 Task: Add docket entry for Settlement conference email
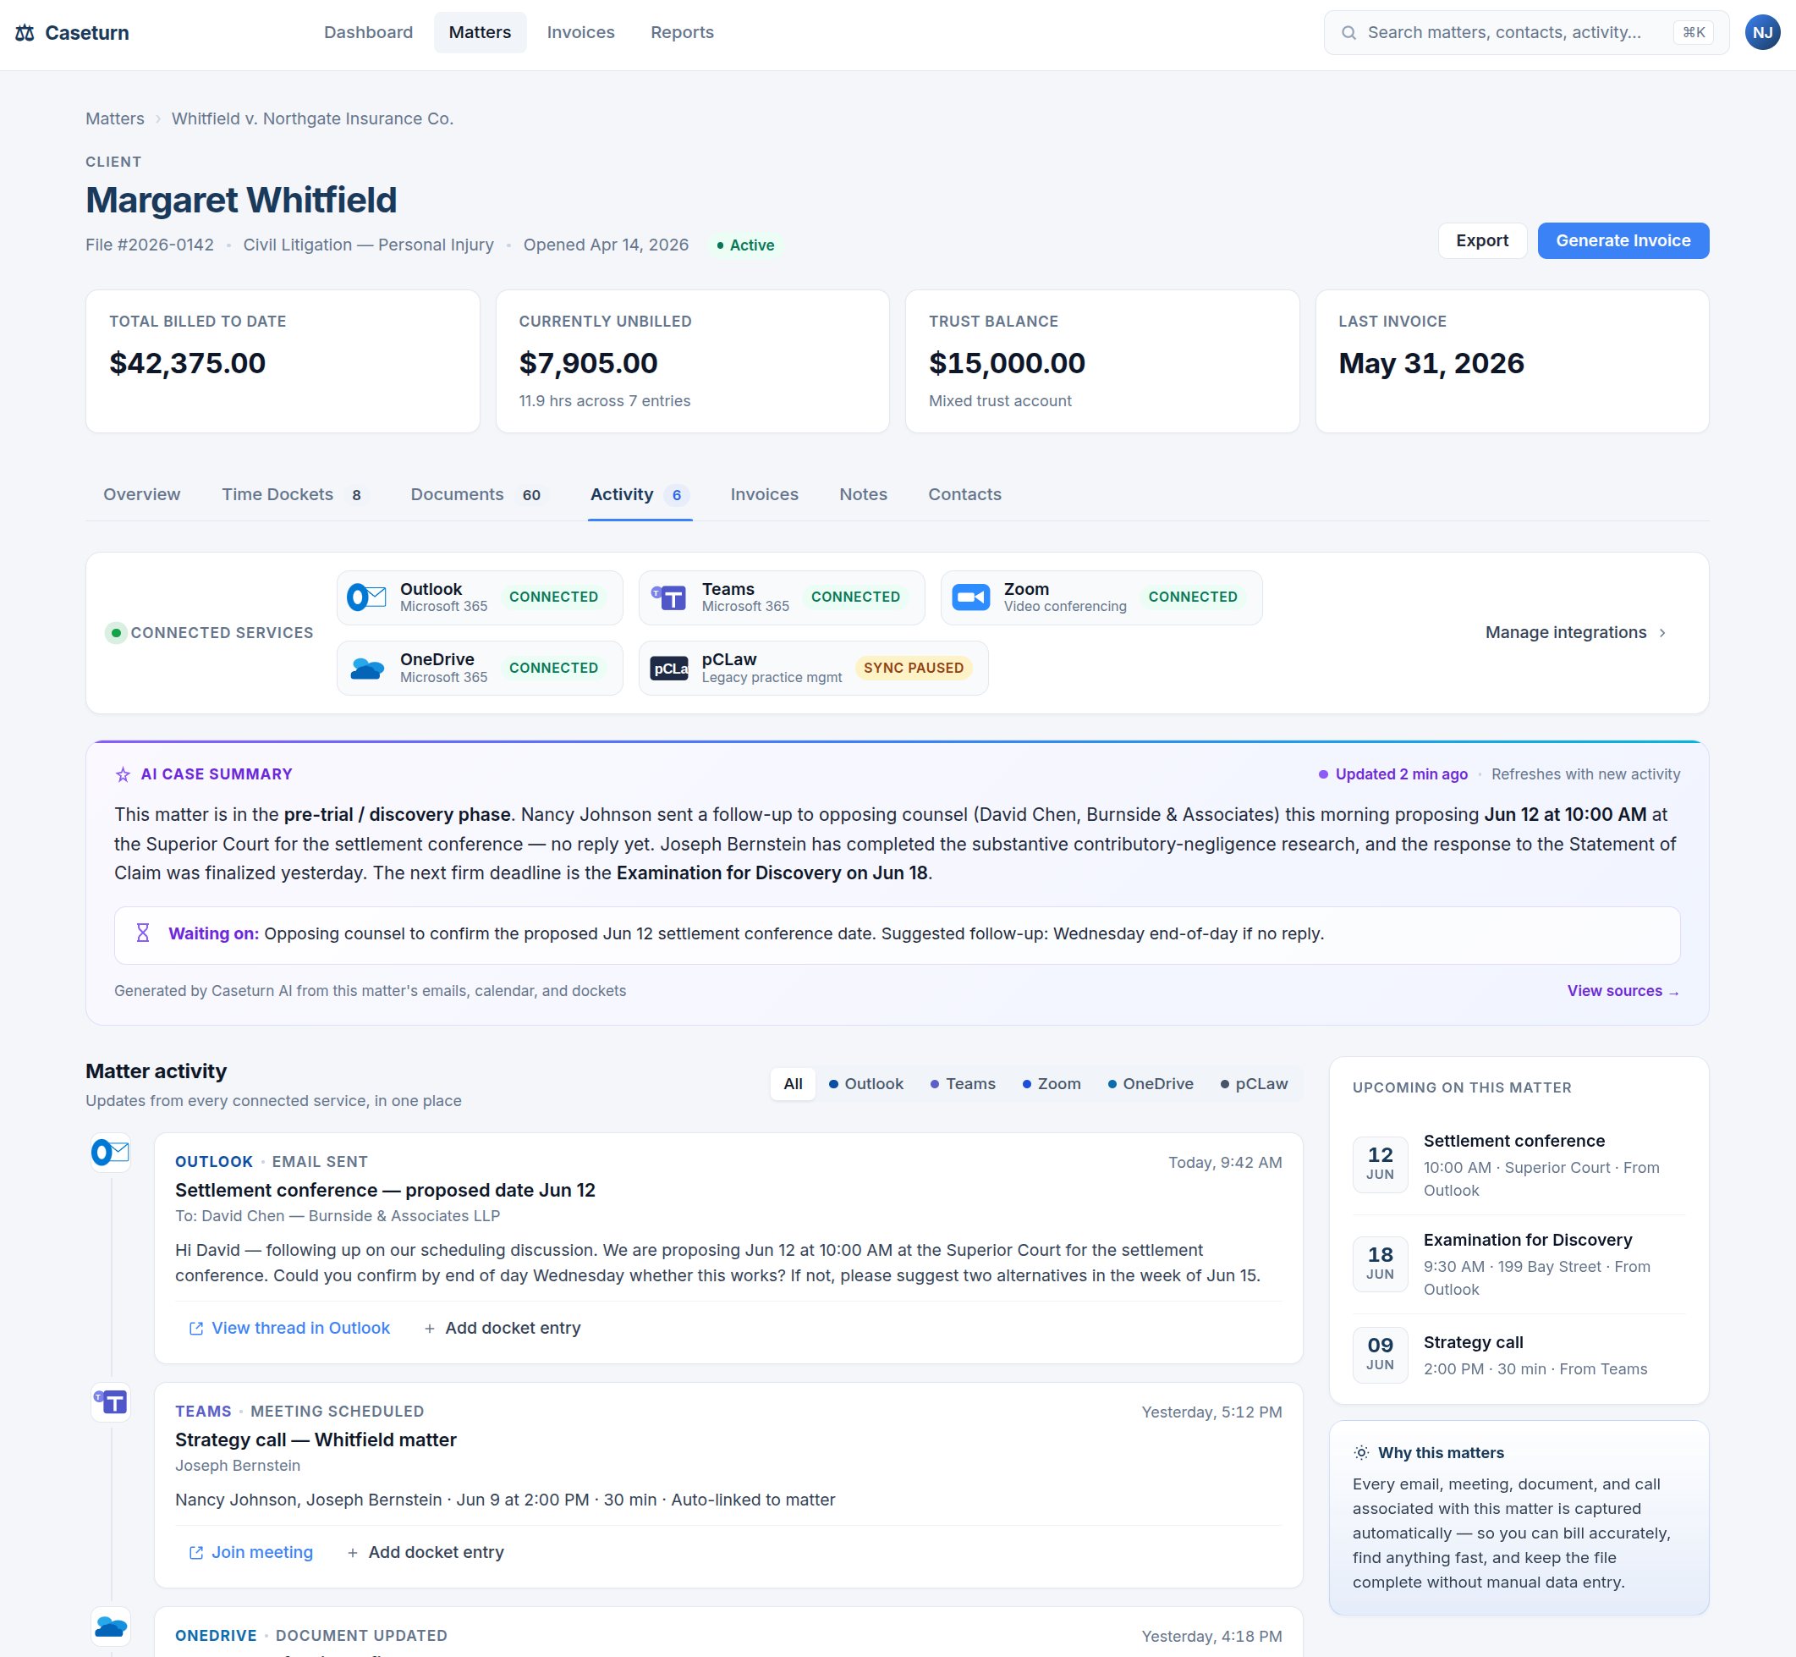[x=502, y=1329]
